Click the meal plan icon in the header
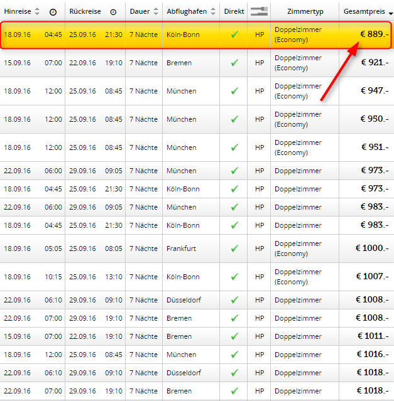 coord(259,11)
